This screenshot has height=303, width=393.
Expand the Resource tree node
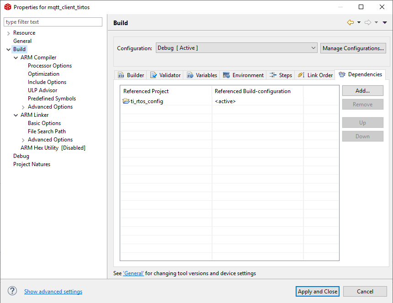(x=8, y=33)
